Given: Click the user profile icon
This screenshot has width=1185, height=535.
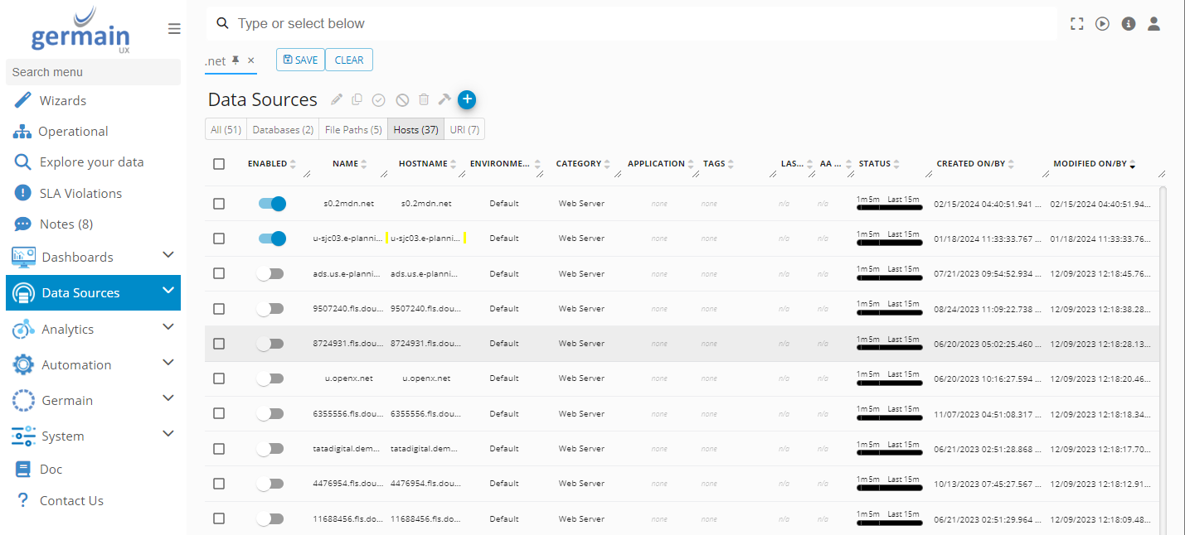Looking at the screenshot, I should [x=1153, y=24].
